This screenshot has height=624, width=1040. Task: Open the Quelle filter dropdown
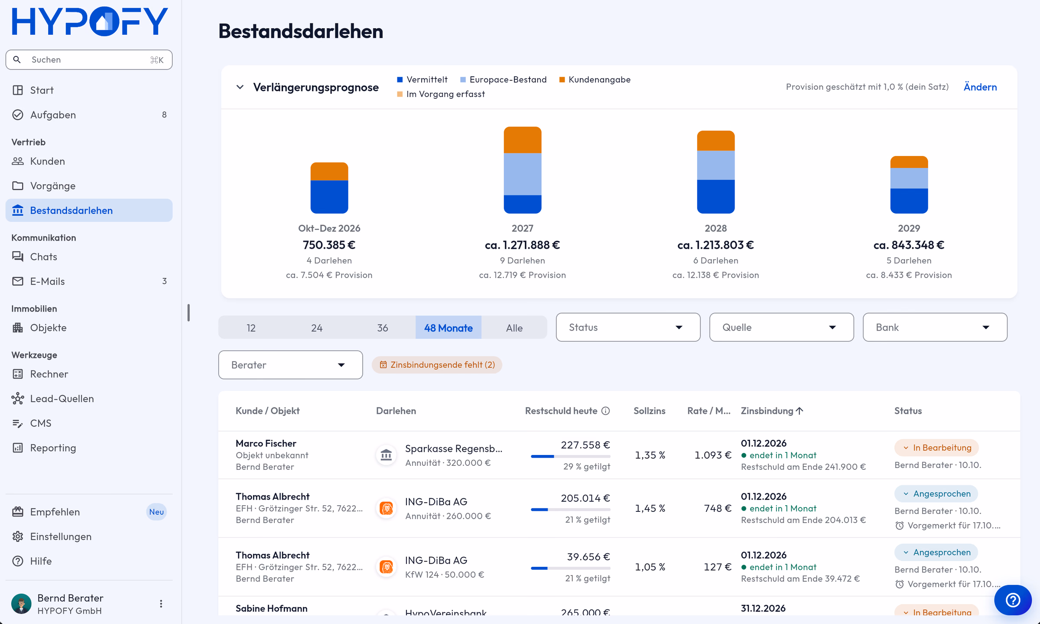coord(781,327)
